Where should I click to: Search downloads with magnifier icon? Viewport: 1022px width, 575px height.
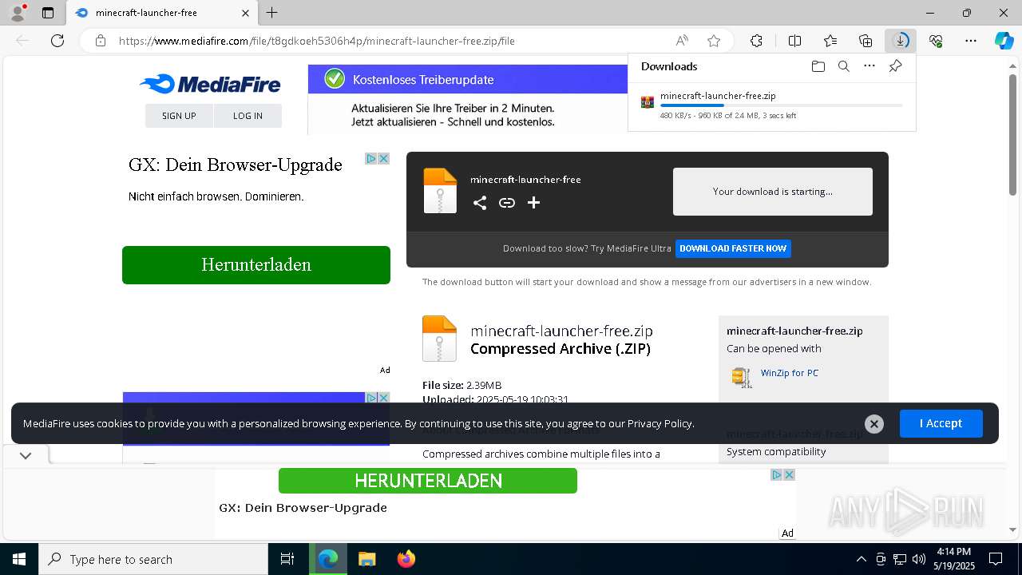click(x=844, y=66)
